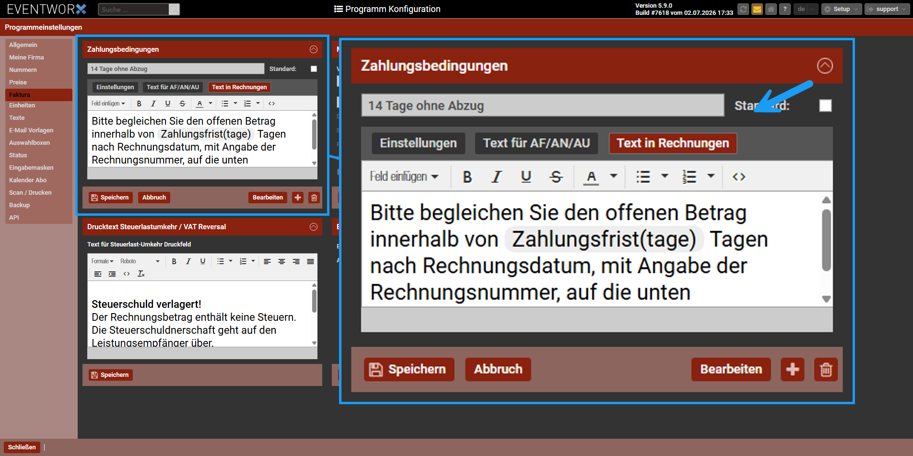913x456 pixels.
Task: Collapse the unmagnified Zahlungsbedingungen panel via its chevron
Action: 314,49
